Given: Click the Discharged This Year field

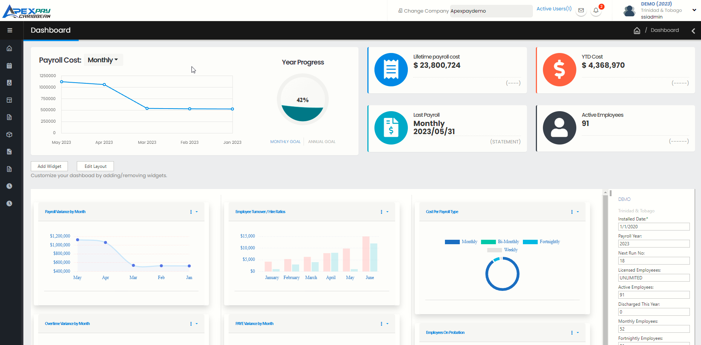Looking at the screenshot, I should coord(654,312).
